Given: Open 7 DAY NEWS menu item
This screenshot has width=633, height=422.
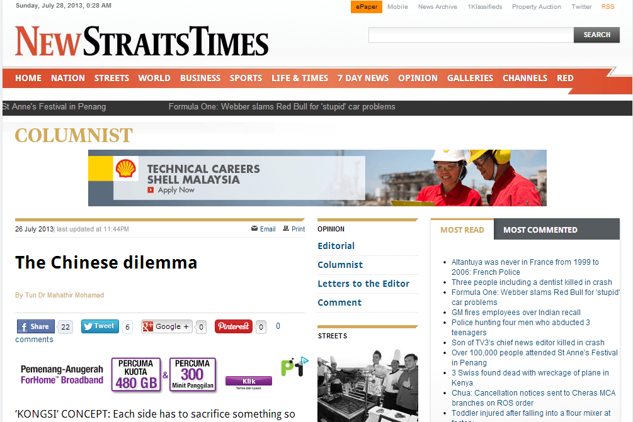Looking at the screenshot, I should (363, 78).
